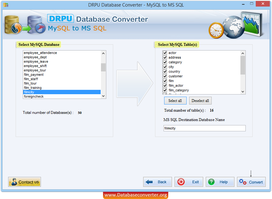Viewport: 272px width, 199px height.
Task: Uncheck the film table checkbox
Action: [165, 81]
